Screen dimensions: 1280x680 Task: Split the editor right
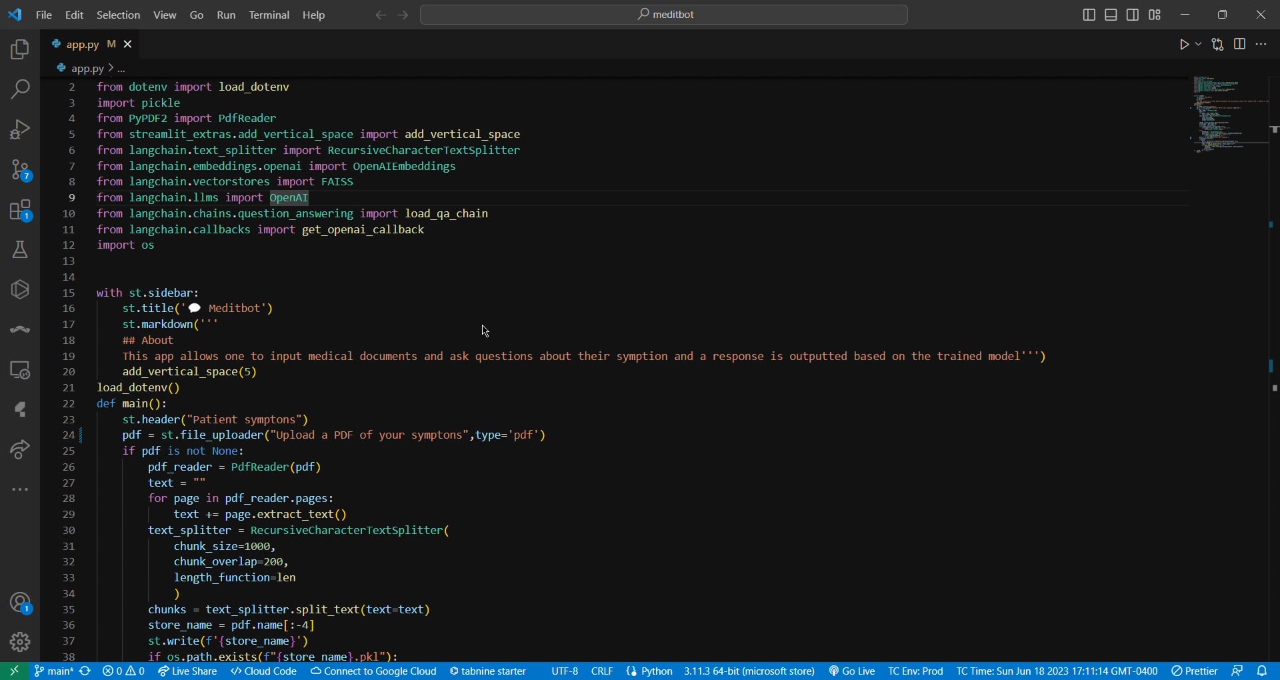click(x=1240, y=45)
